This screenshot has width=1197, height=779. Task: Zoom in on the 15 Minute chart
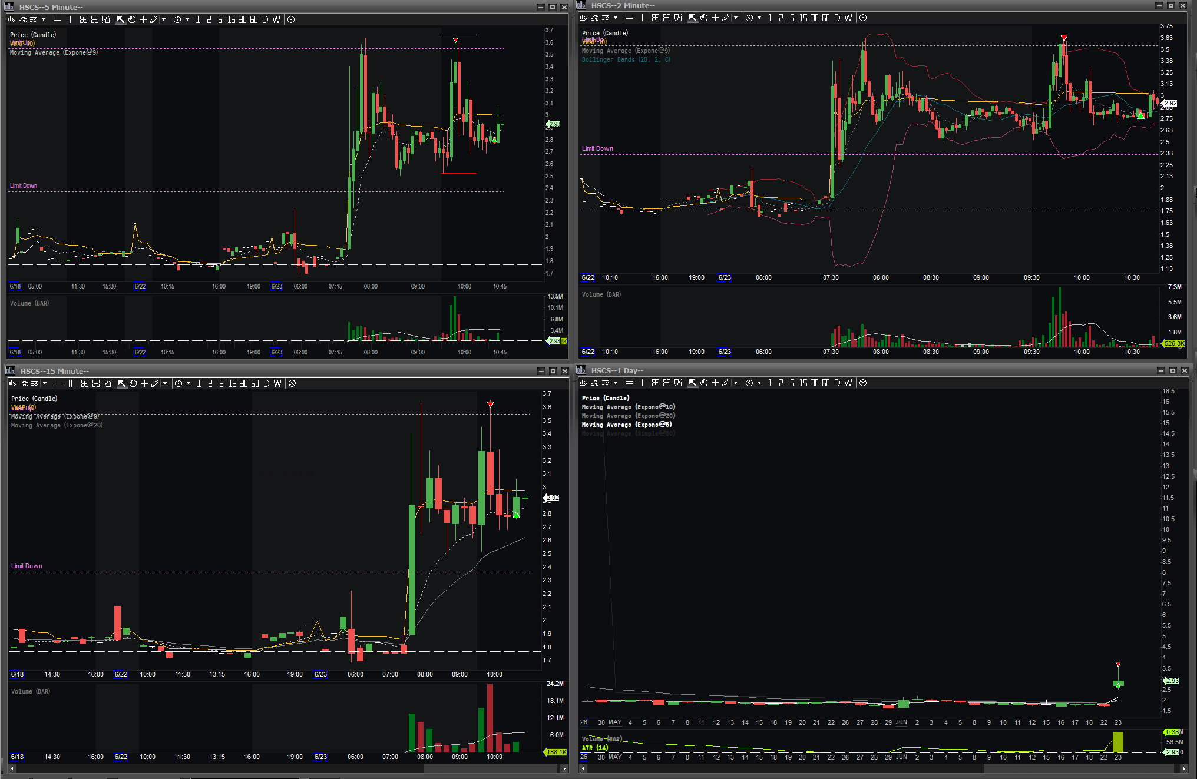[x=85, y=383]
